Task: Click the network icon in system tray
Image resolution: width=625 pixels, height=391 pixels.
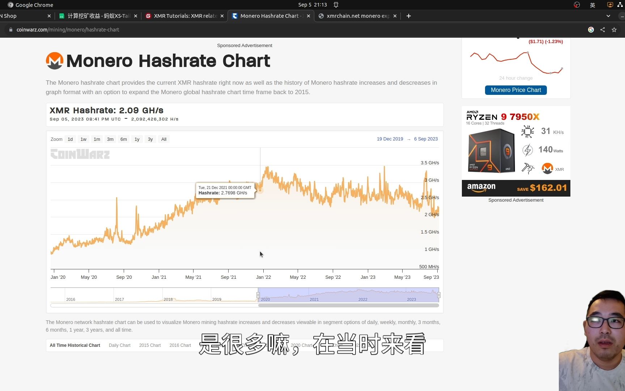Action: pyautogui.click(x=620, y=5)
